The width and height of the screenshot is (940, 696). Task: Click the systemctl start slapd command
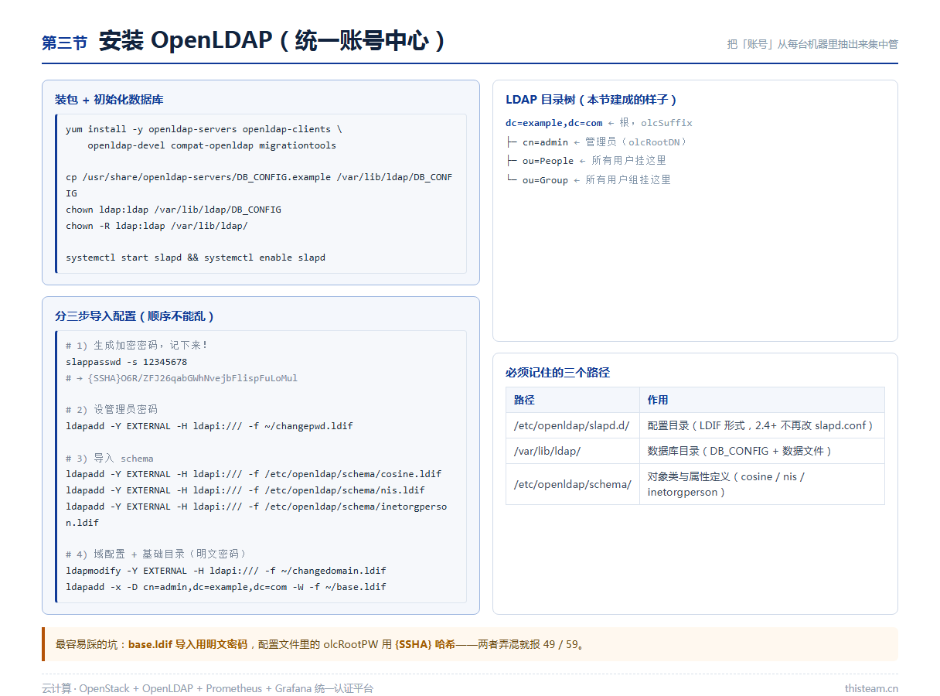[196, 258]
